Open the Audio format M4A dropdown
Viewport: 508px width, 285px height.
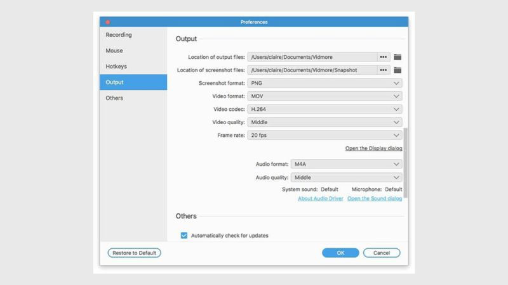[347, 164]
